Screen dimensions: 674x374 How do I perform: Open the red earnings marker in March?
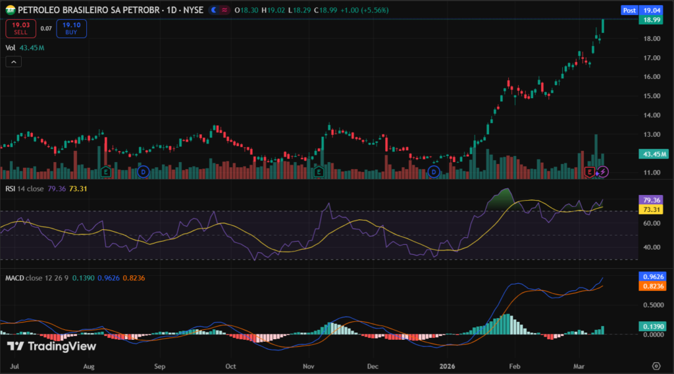tap(590, 172)
